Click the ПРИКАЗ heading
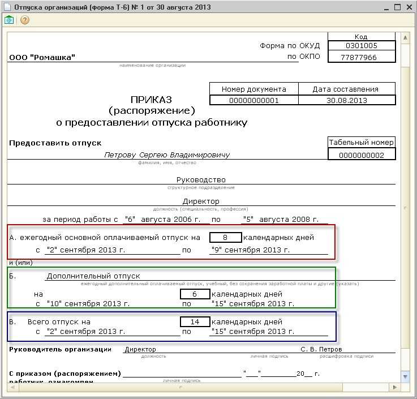The width and height of the screenshot is (417, 399). pyautogui.click(x=151, y=100)
